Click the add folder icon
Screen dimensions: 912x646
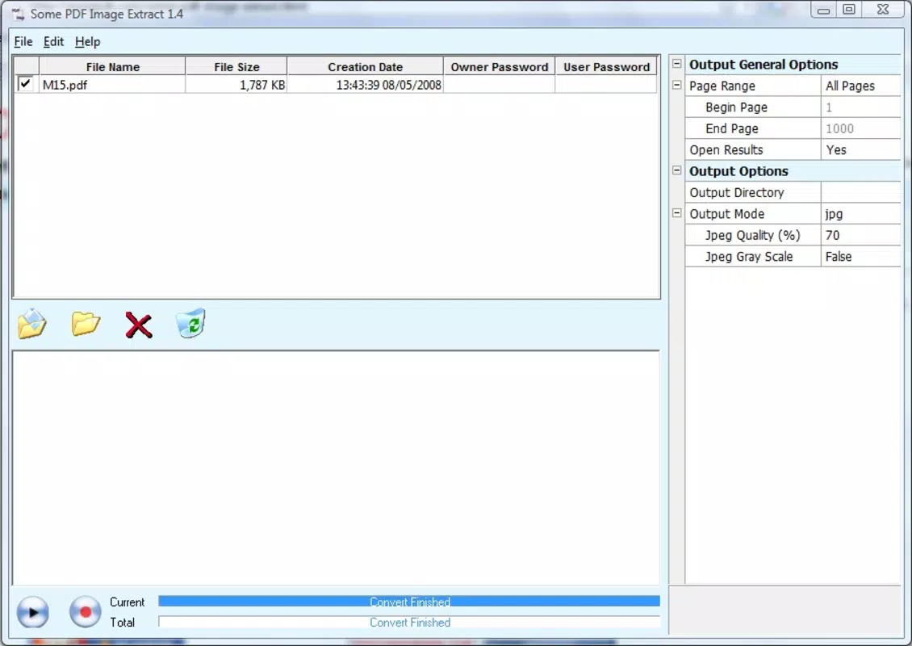pos(86,324)
